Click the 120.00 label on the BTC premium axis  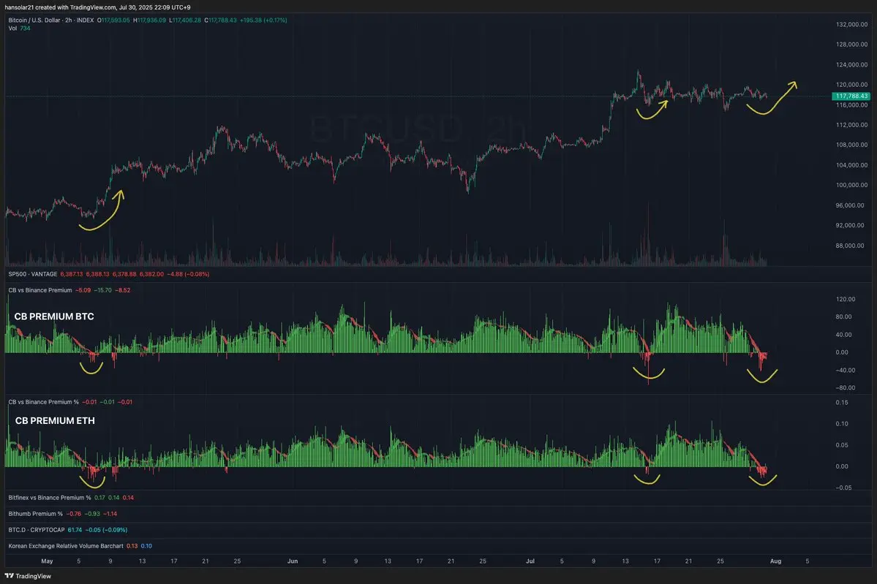click(845, 299)
